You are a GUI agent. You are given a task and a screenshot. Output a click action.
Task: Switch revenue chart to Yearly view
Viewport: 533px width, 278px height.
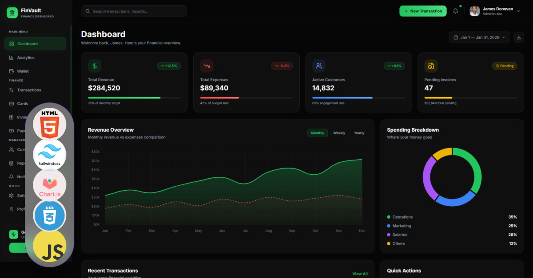(359, 133)
